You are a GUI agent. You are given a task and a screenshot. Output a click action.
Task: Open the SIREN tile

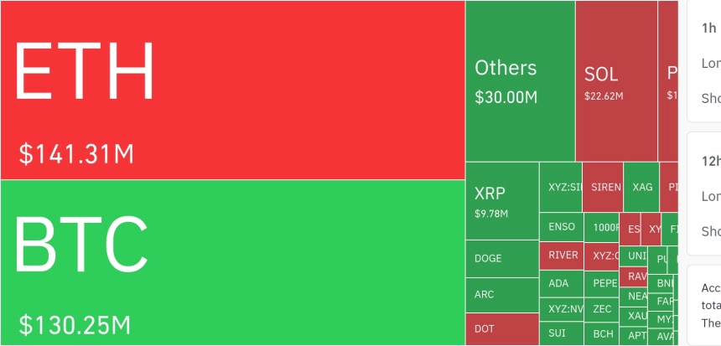click(602, 187)
